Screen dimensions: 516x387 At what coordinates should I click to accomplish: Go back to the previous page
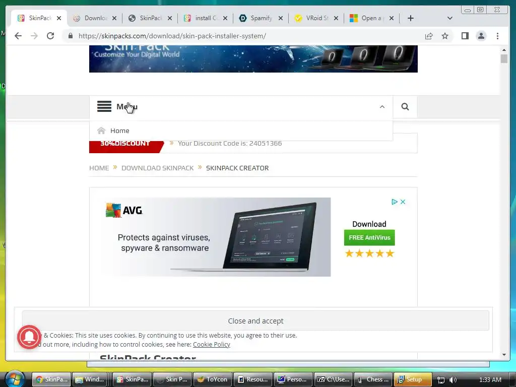tap(18, 36)
